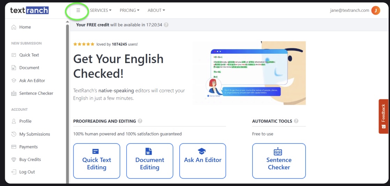The image size is (390, 186).
Task: Click the My Submissions clock icon
Action: [14, 134]
